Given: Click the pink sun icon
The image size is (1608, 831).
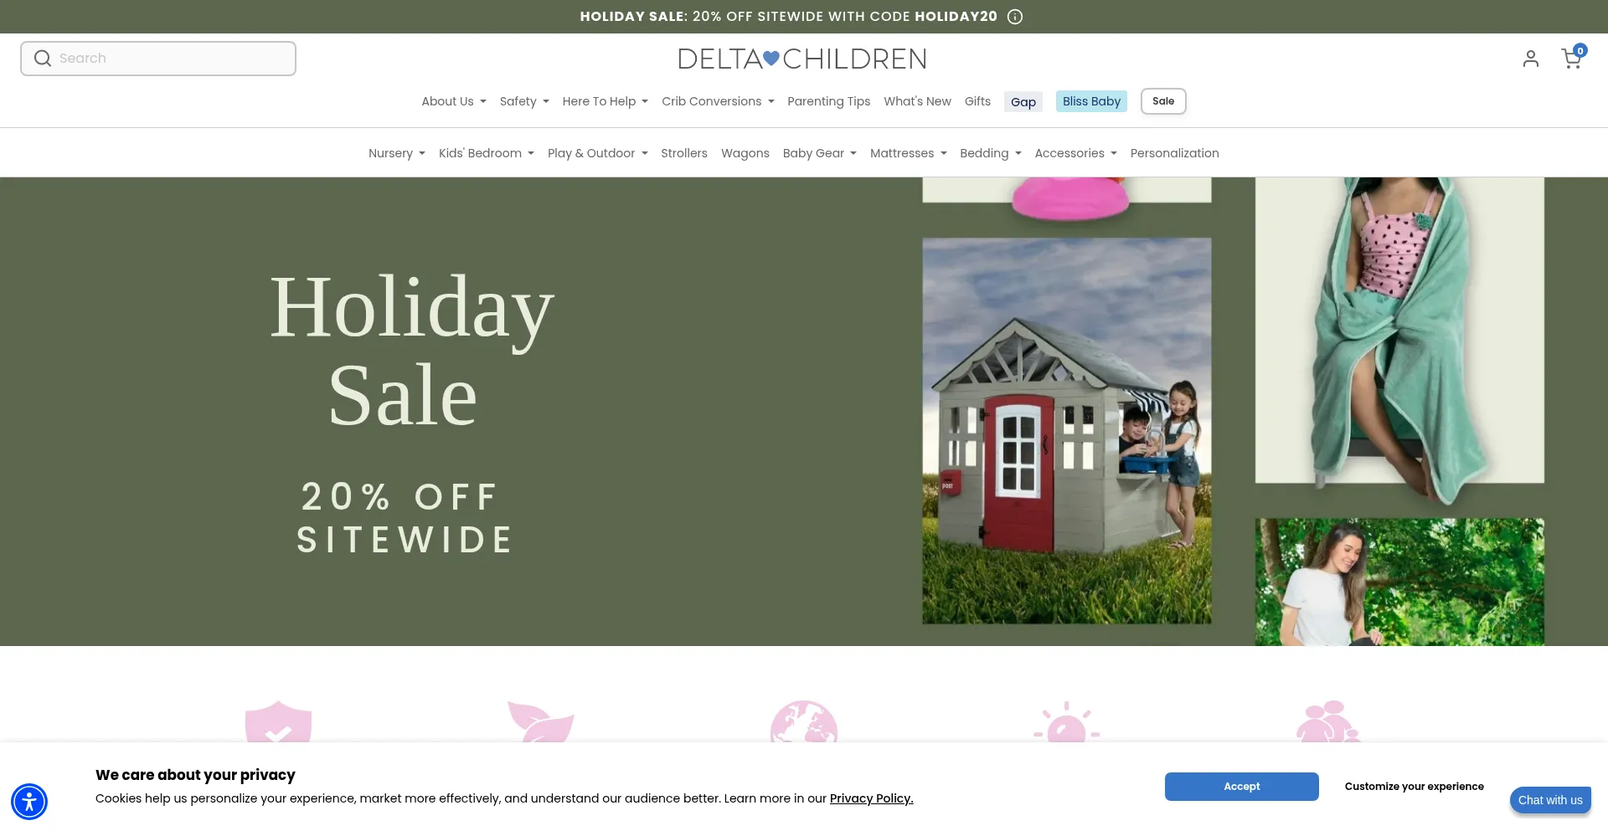Looking at the screenshot, I should (x=1066, y=721).
